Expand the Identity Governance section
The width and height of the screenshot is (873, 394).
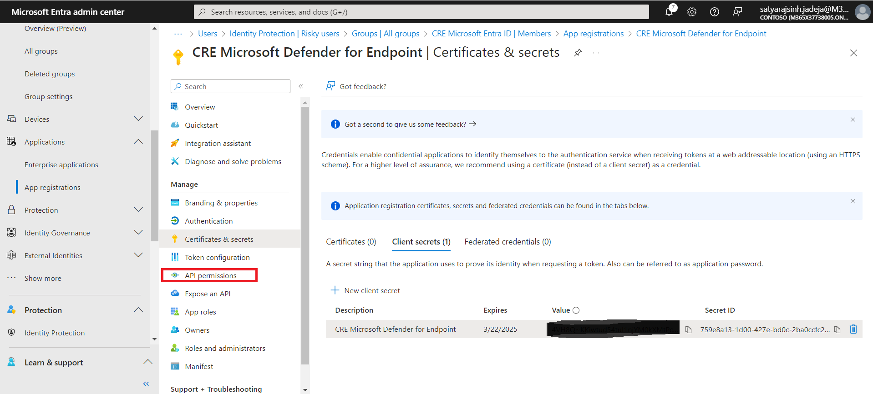point(138,232)
